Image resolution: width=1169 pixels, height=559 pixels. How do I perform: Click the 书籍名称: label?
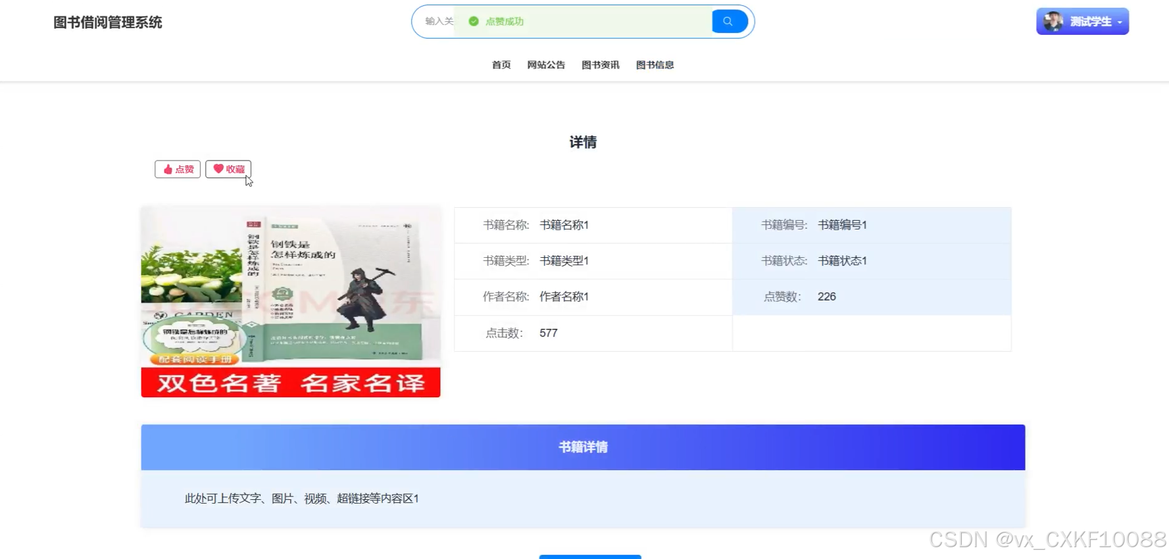506,225
